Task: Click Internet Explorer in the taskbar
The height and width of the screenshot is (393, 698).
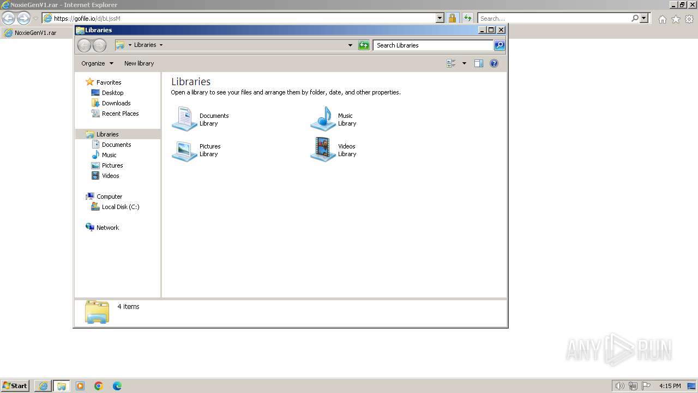Action: (43, 386)
